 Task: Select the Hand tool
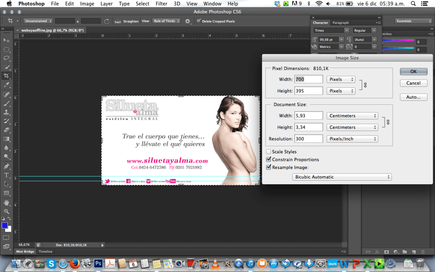6,203
